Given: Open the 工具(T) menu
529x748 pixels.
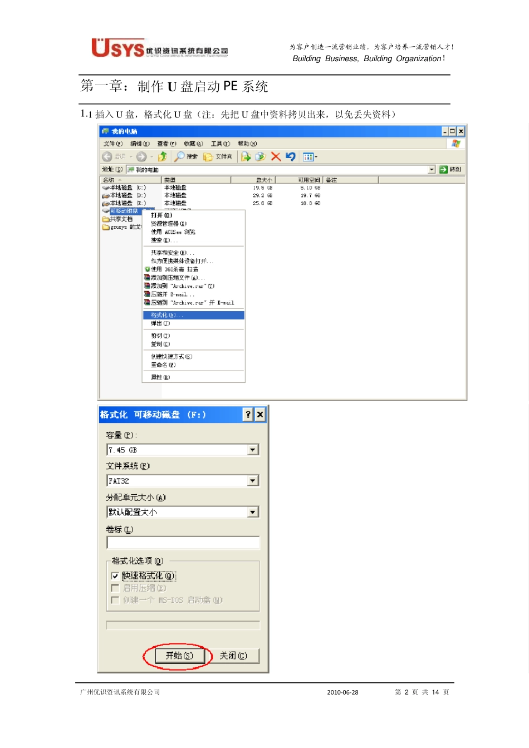Looking at the screenshot, I should [220, 144].
